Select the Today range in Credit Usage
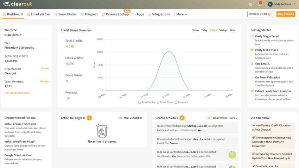Screen dimensions: 299x168 click(x=195, y=30)
